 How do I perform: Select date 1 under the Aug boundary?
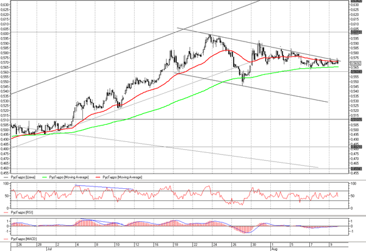tap(273, 245)
